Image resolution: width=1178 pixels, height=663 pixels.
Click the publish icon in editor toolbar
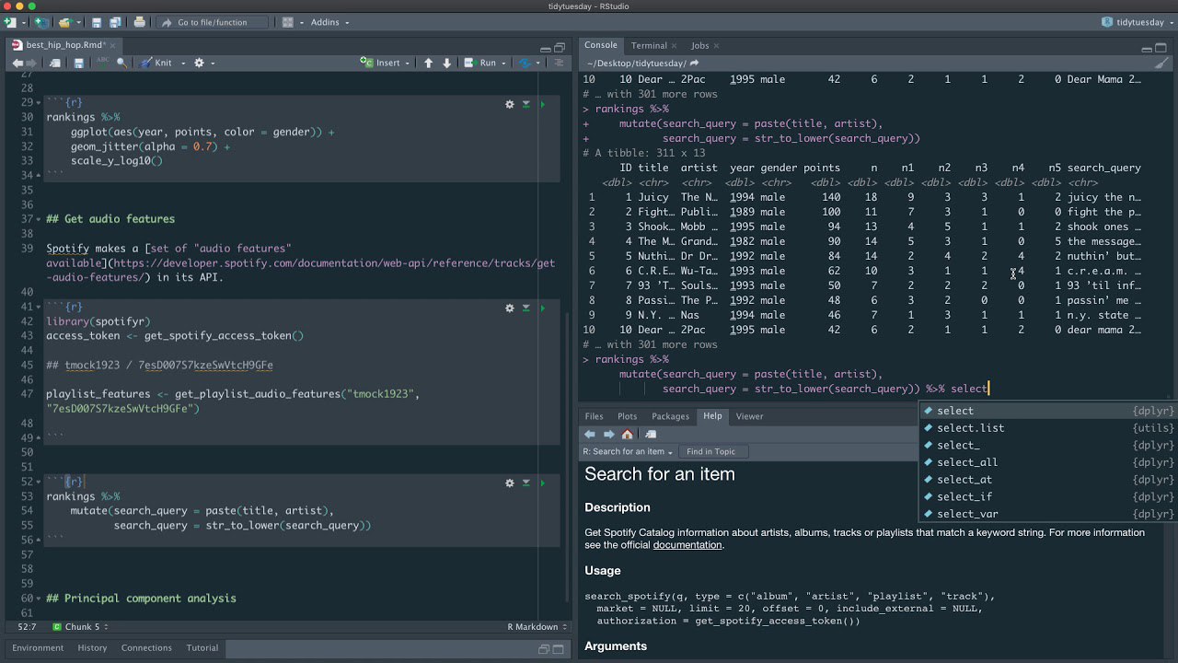click(x=525, y=63)
